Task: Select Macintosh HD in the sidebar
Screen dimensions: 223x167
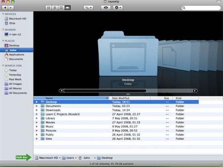Action: [x=16, y=19]
